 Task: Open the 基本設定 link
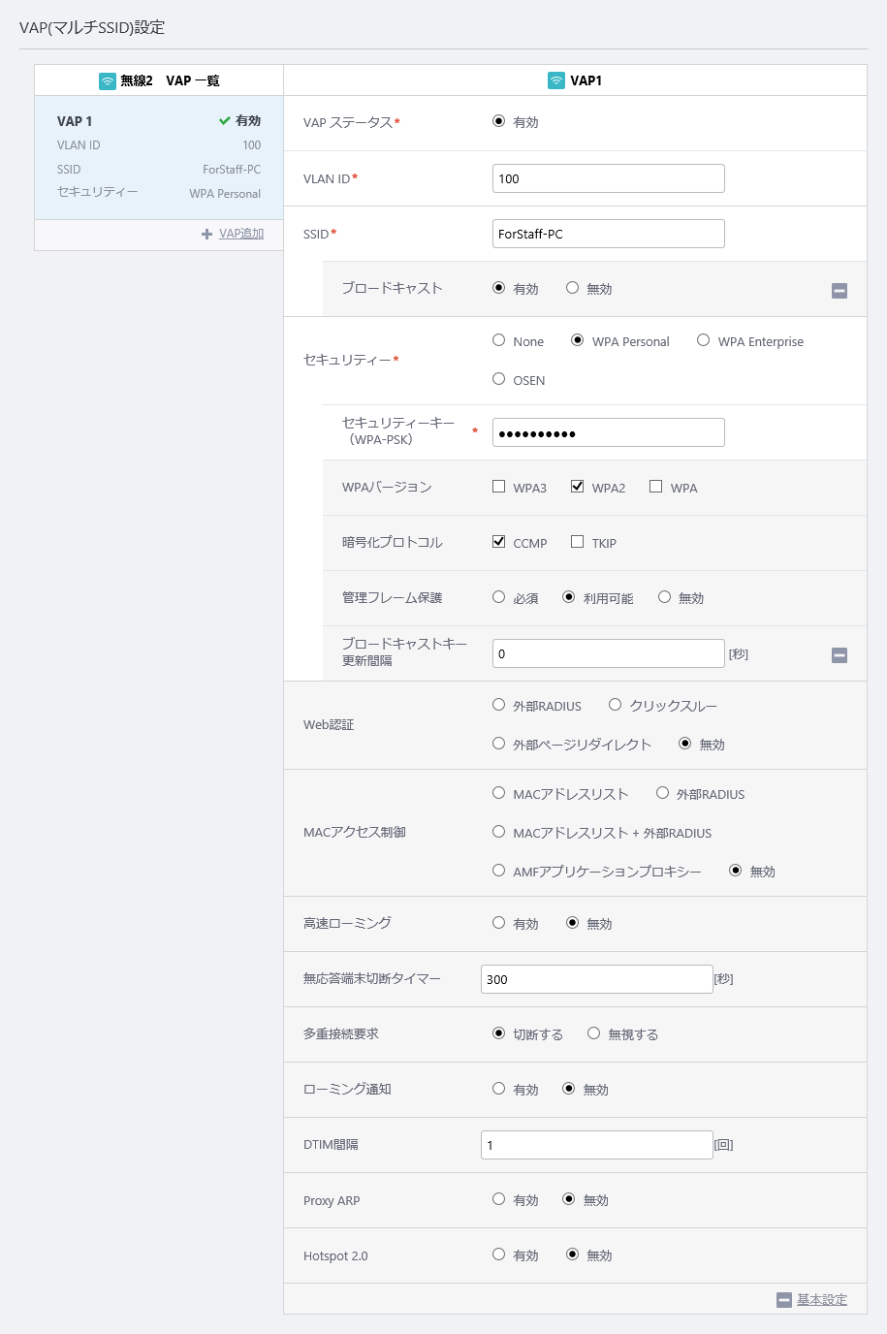click(822, 1300)
